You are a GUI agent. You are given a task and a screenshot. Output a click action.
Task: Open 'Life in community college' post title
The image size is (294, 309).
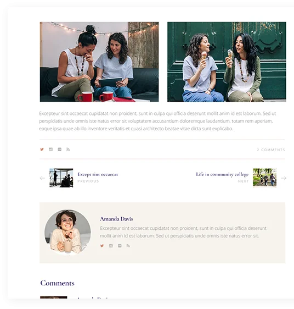click(222, 174)
